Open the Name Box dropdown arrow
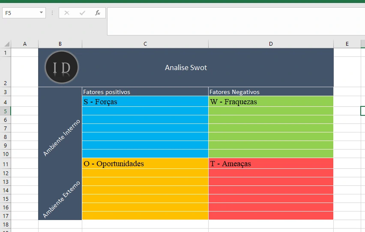 [41, 12]
